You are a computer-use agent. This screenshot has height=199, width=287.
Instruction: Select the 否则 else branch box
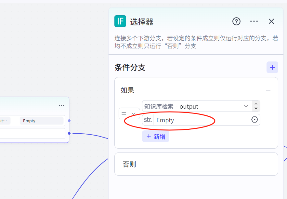[x=196, y=164]
